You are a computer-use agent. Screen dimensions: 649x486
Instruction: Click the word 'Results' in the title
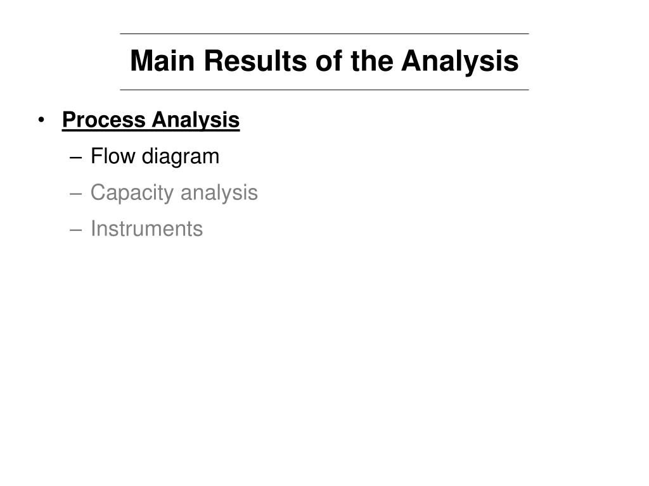[x=255, y=61]
